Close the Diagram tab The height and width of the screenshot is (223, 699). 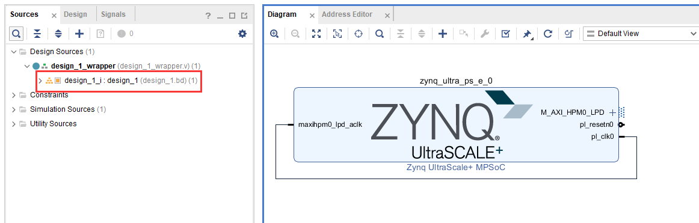312,16
